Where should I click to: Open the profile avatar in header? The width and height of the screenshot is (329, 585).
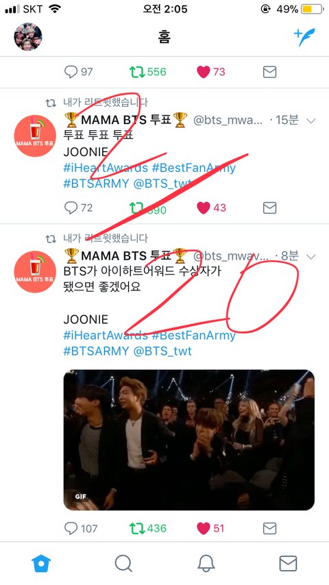[x=28, y=36]
